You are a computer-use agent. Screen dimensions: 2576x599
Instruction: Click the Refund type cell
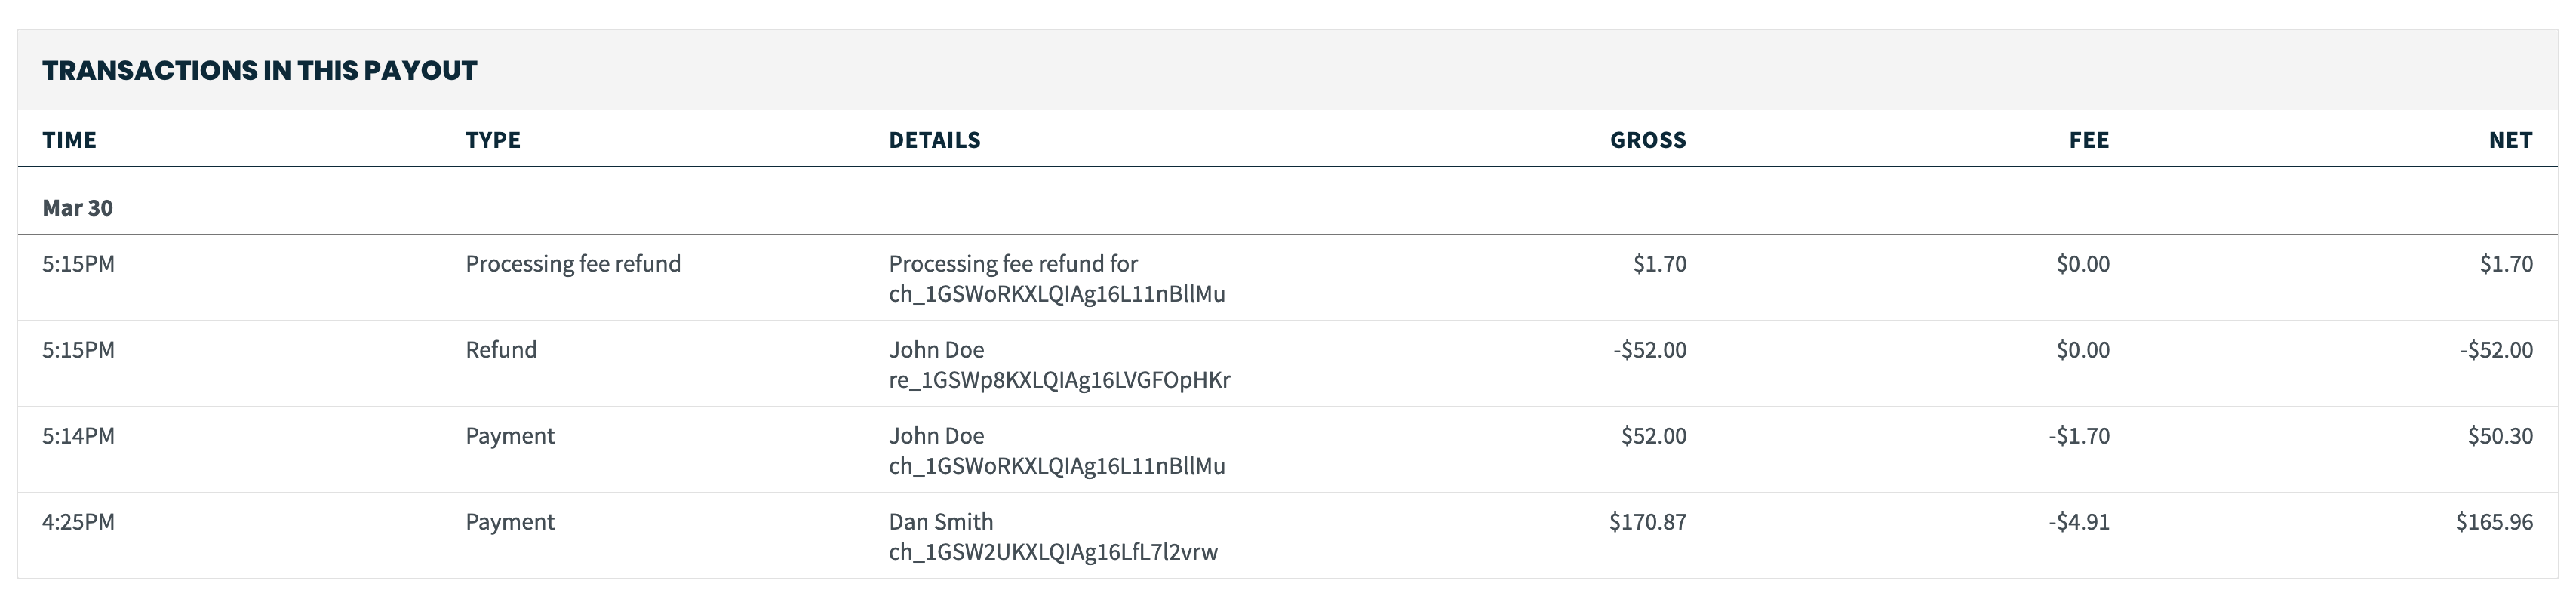501,350
